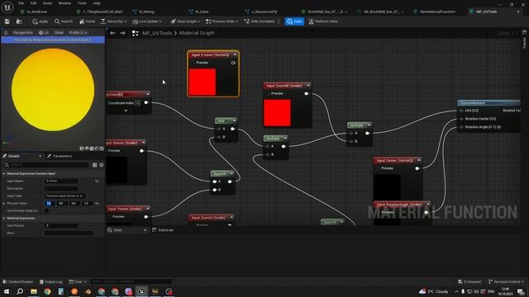
Task: Open Windows taskbar search
Action: (x=20, y=291)
